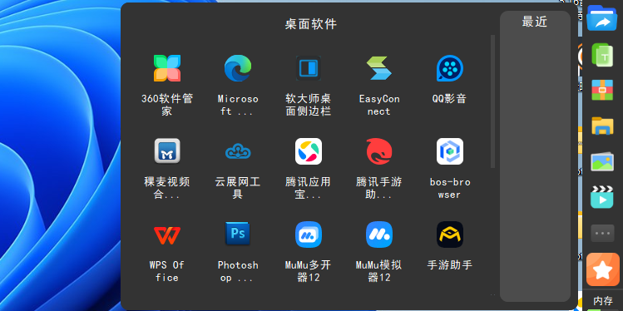Open the three-dots more sidebar button
This screenshot has width=623, height=311.
pyautogui.click(x=602, y=233)
